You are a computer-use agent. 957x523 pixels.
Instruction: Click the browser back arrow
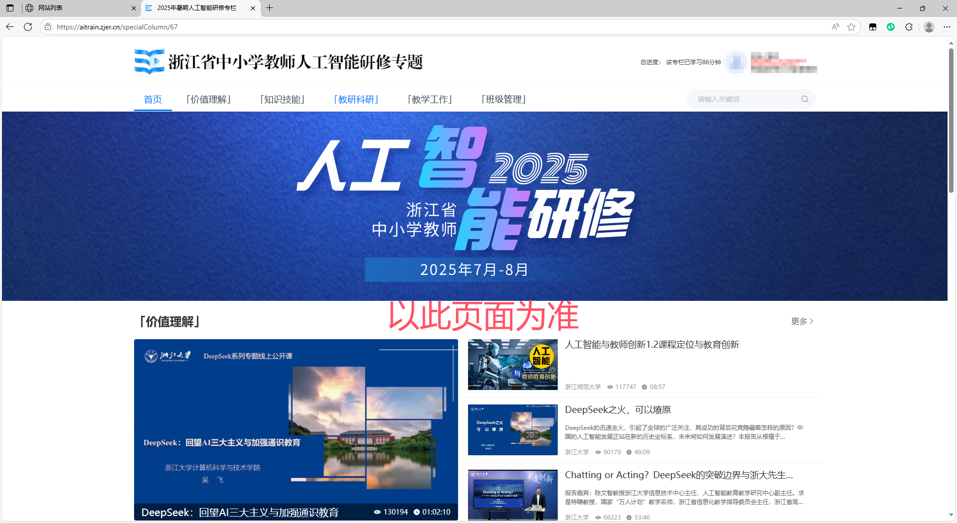tap(10, 27)
